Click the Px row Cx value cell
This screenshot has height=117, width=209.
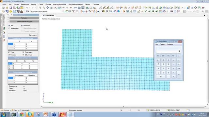click(17, 64)
